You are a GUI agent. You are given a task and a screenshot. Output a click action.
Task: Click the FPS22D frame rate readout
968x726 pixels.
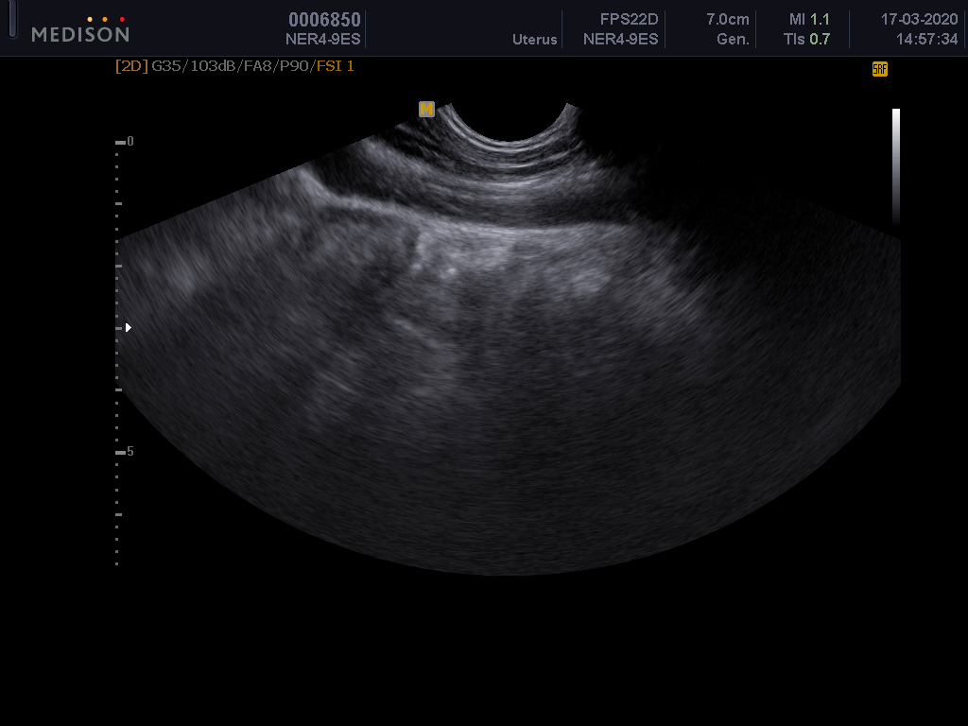pos(629,20)
